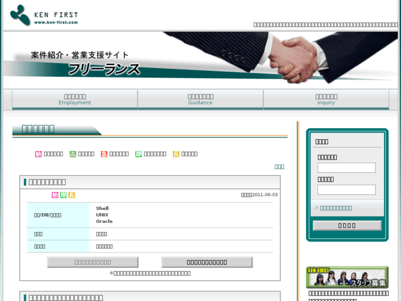This screenshot has width=401, height=301.
Task: Open the Employment navigation tab
Action: (74, 99)
